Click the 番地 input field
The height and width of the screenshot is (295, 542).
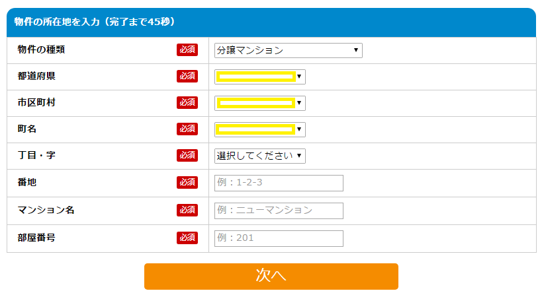tap(279, 183)
